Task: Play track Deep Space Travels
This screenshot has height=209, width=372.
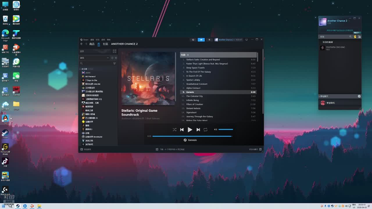Action: pos(195,68)
